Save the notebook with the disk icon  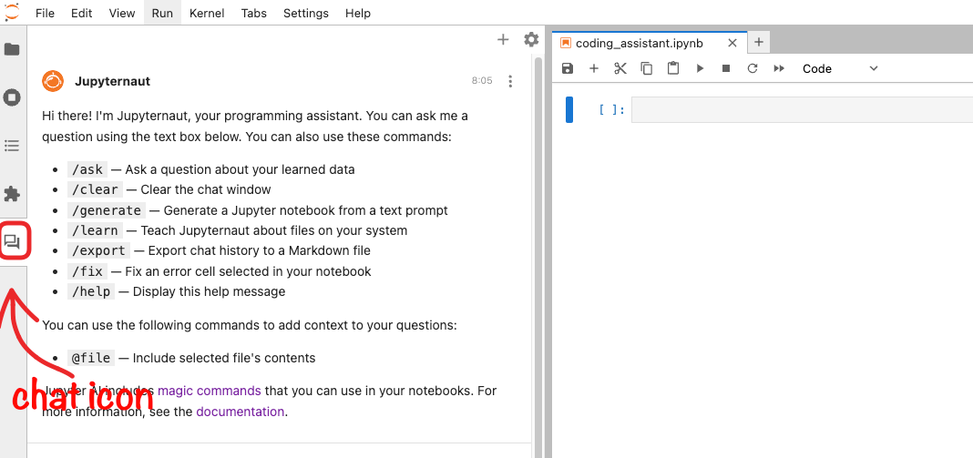[x=568, y=68]
